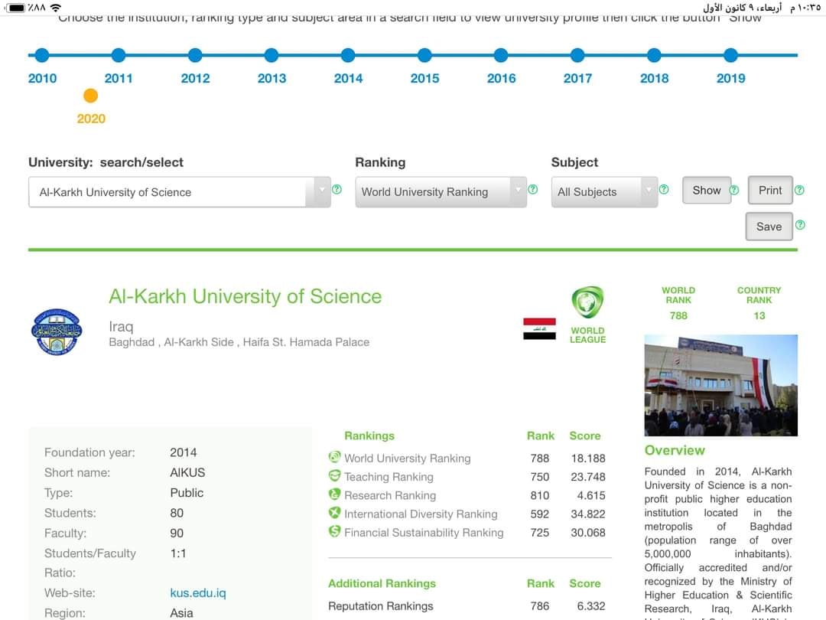Select the 2010 timeline dot
The image size is (826, 620).
42,55
